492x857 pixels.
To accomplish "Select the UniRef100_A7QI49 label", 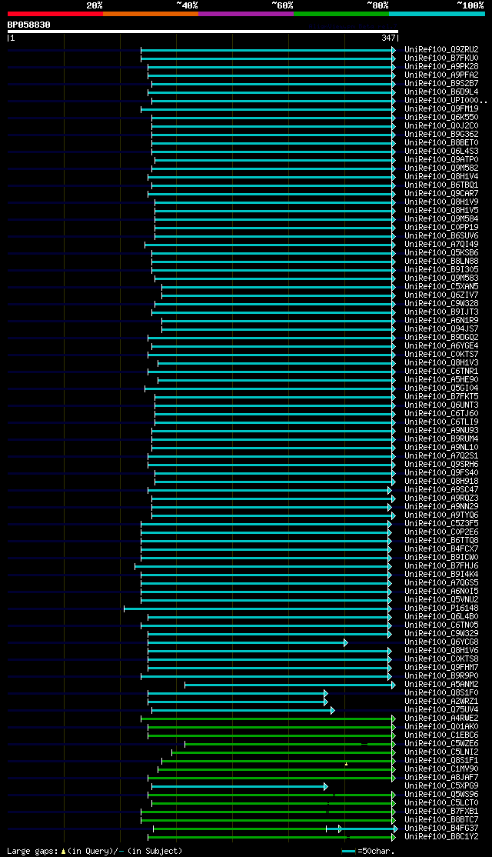I will [441, 245].
